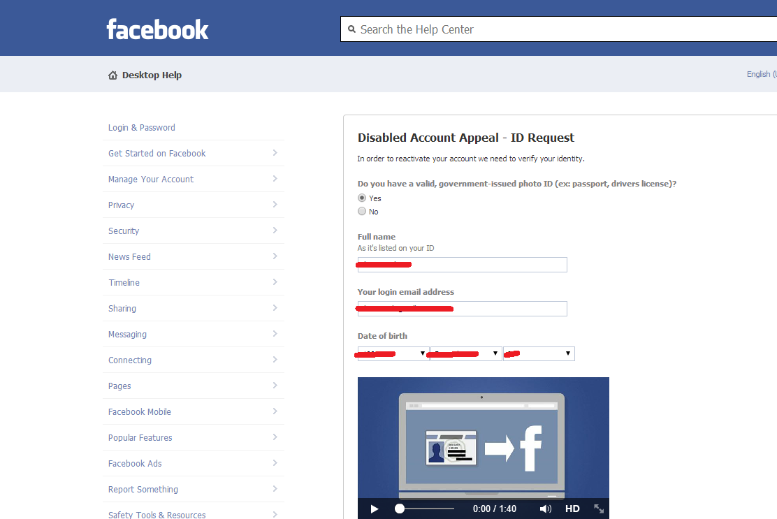Open the Facebook Mobile help topic
Screen dimensions: 777x519
point(139,411)
